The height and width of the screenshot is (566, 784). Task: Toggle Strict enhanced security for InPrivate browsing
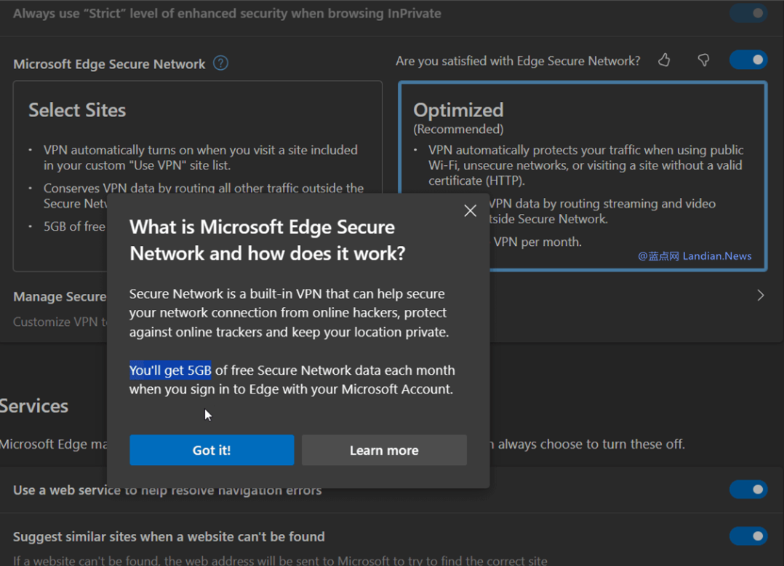pos(748,13)
